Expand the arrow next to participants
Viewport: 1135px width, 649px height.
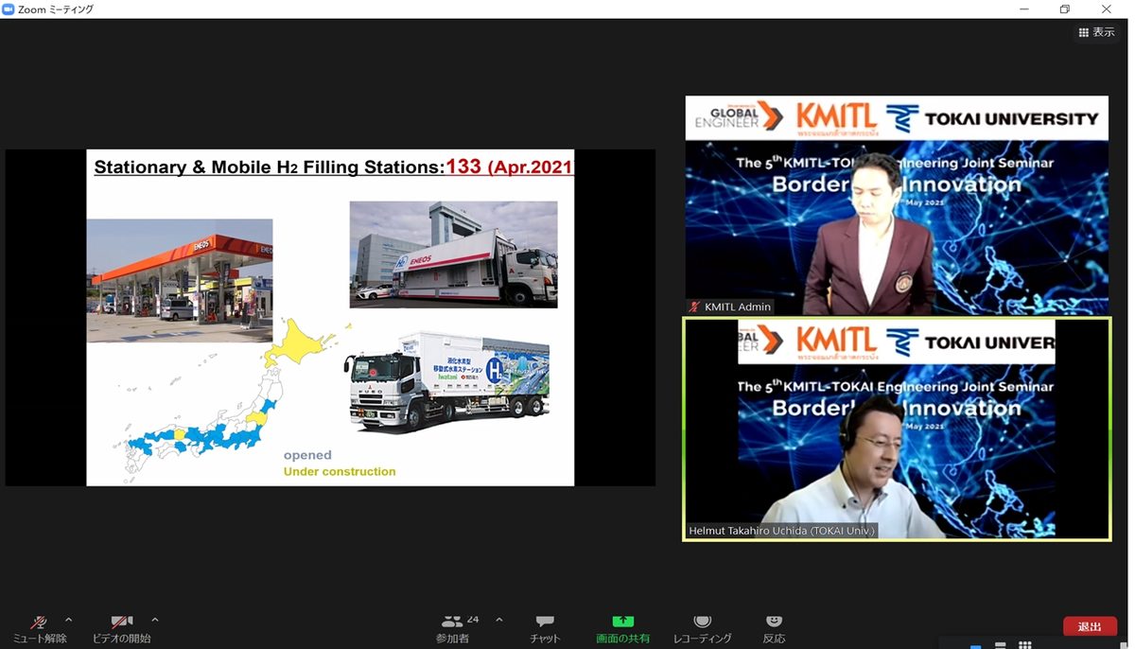click(499, 621)
